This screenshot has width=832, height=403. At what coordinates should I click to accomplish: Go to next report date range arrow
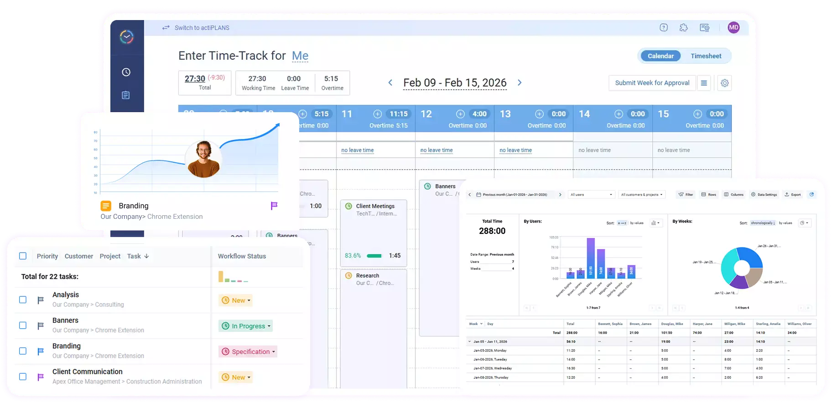(560, 195)
